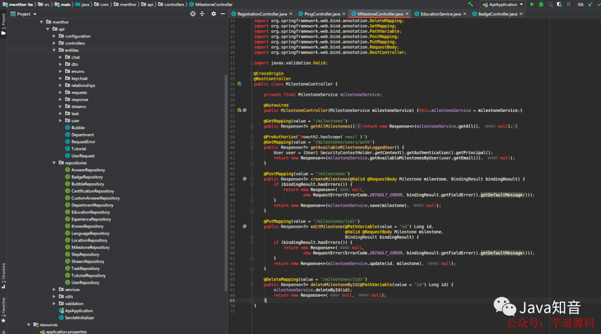Click the Build project hammer icon
Viewport: 601px width, 334px height.
coord(470,4)
